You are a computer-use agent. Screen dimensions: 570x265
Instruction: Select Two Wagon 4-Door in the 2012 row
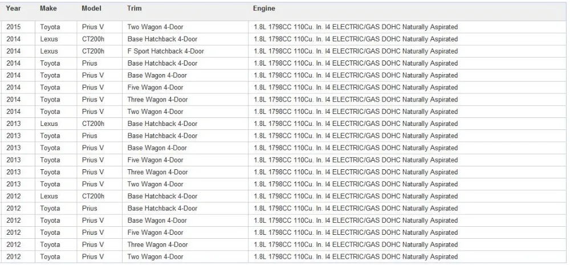click(x=155, y=256)
